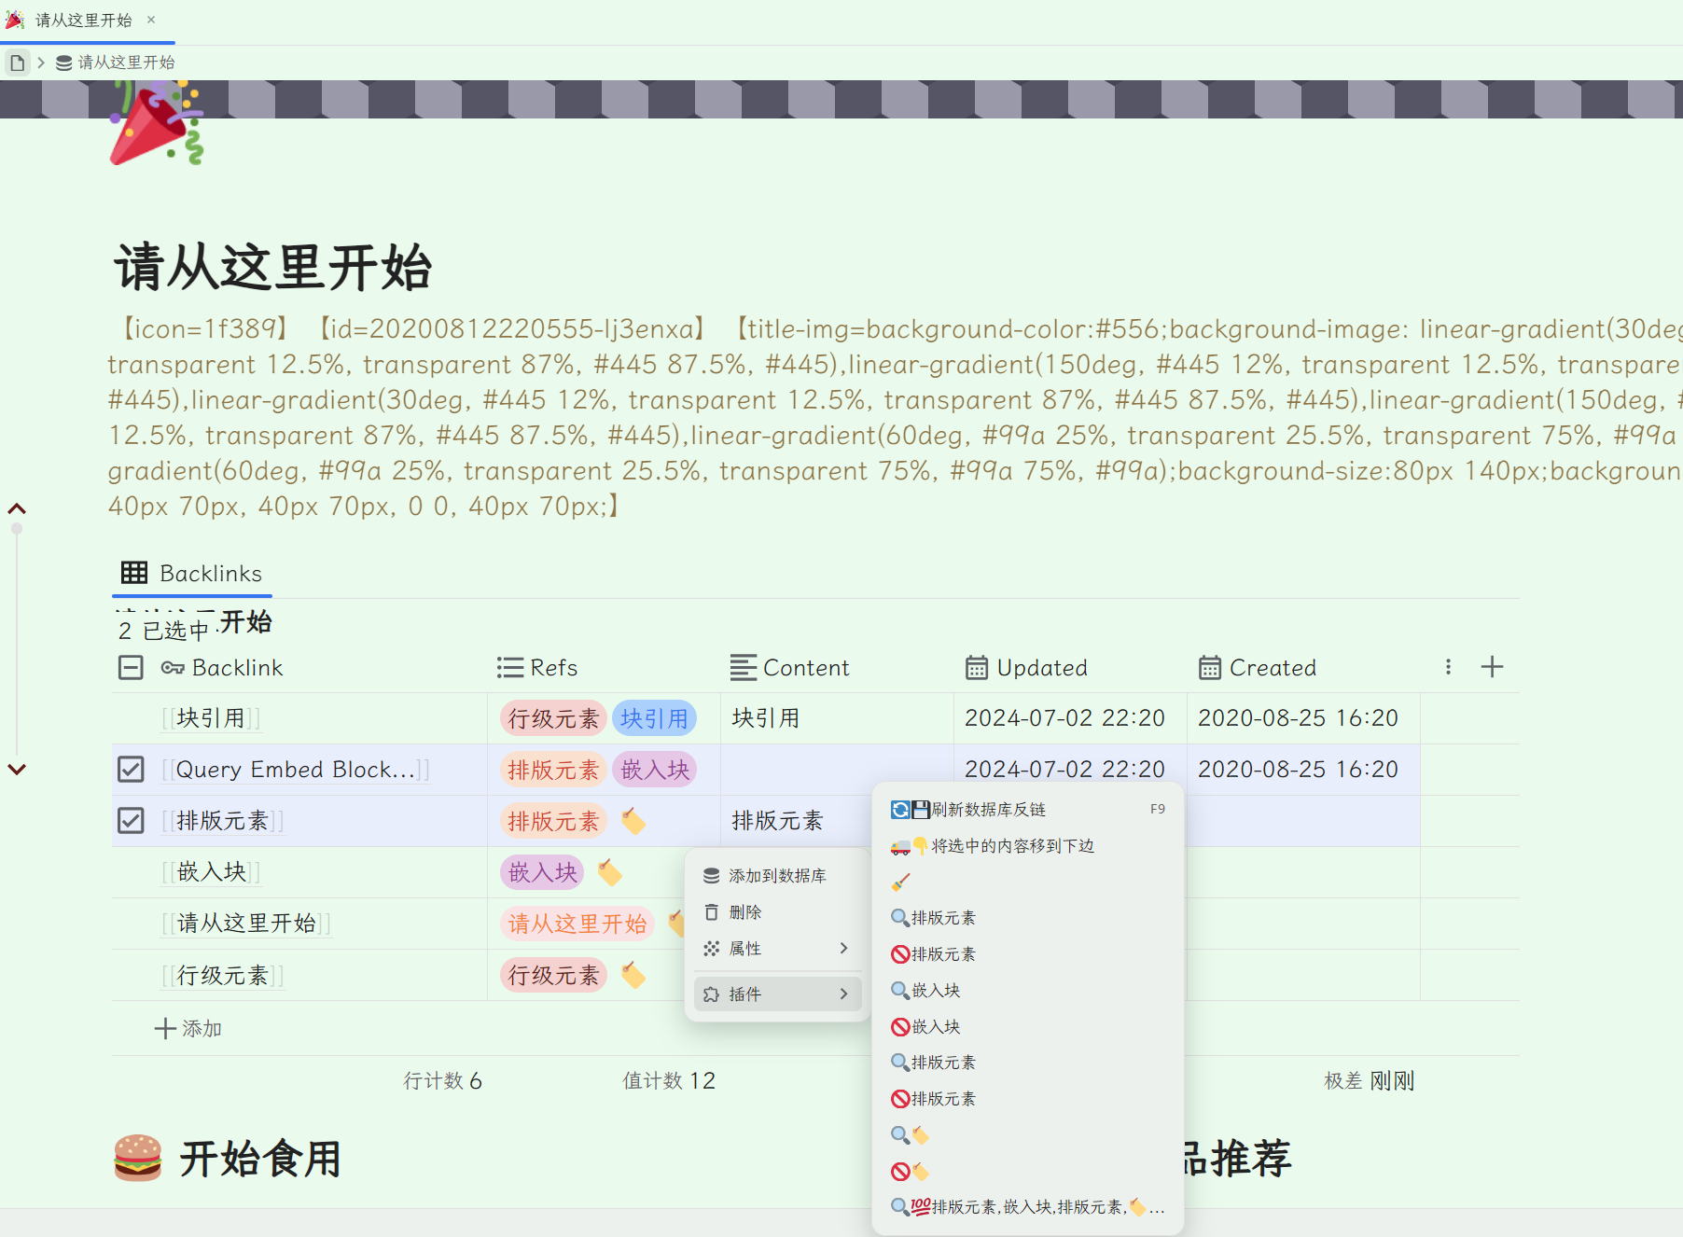Click the orange 请从这里开始 tag in Refs
This screenshot has height=1237, width=1683.
pyautogui.click(x=577, y=924)
